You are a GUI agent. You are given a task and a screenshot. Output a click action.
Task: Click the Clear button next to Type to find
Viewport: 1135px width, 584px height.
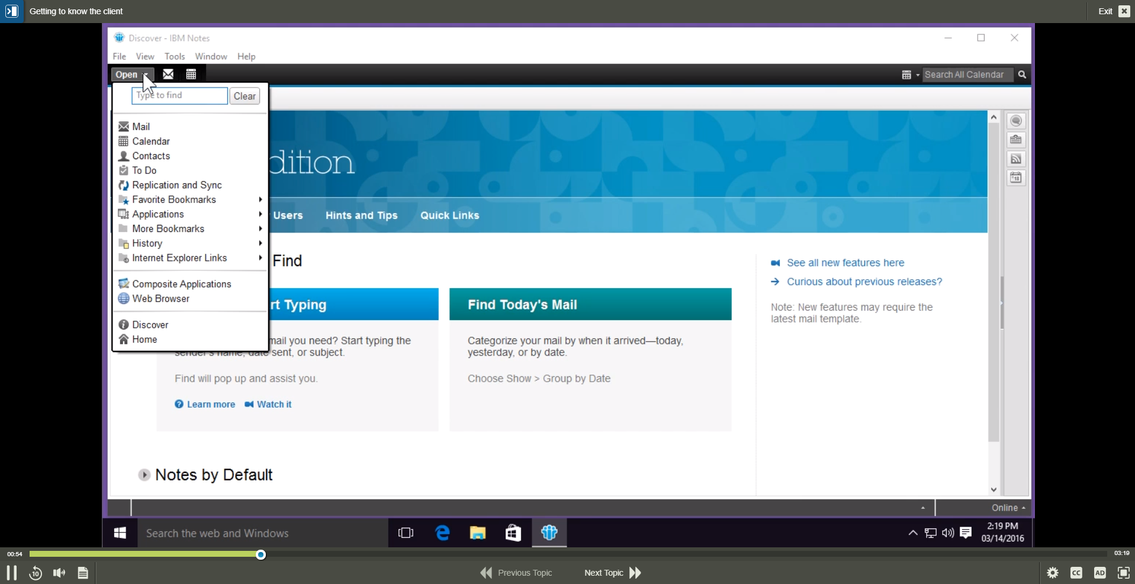[245, 95]
